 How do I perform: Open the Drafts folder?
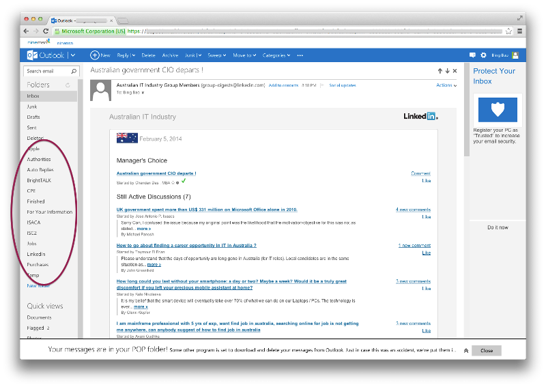click(x=33, y=117)
